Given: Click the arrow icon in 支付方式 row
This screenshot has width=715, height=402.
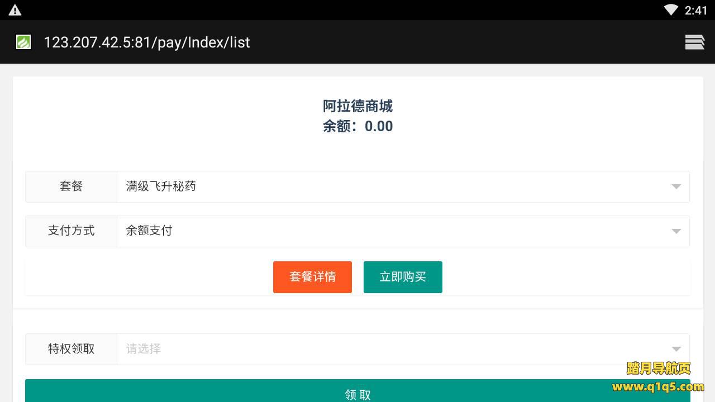Looking at the screenshot, I should coord(676,231).
